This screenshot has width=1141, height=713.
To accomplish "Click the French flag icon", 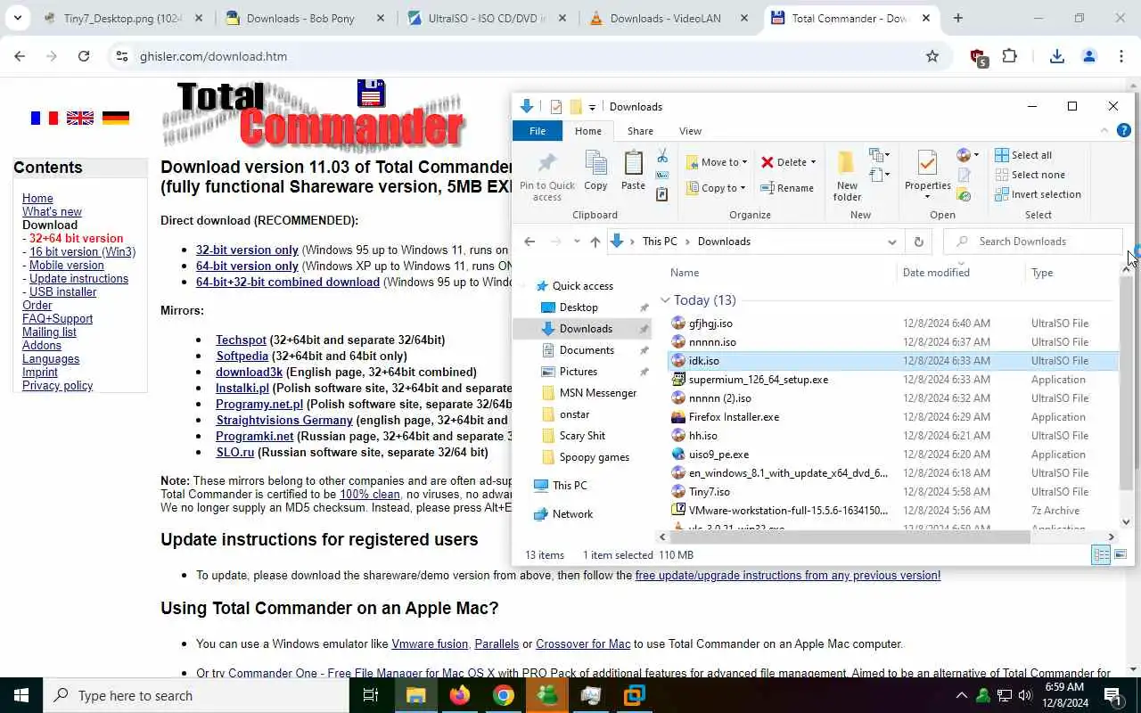I will pyautogui.click(x=44, y=118).
